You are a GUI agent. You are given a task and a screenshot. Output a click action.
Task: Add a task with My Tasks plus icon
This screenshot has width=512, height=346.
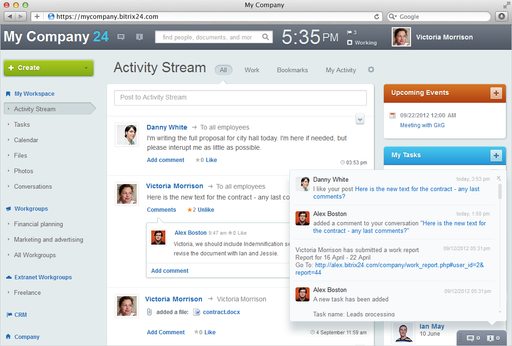496,155
